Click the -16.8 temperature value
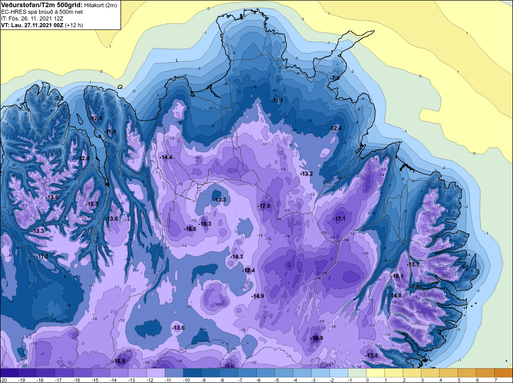513x383 pixels. (x=119, y=361)
